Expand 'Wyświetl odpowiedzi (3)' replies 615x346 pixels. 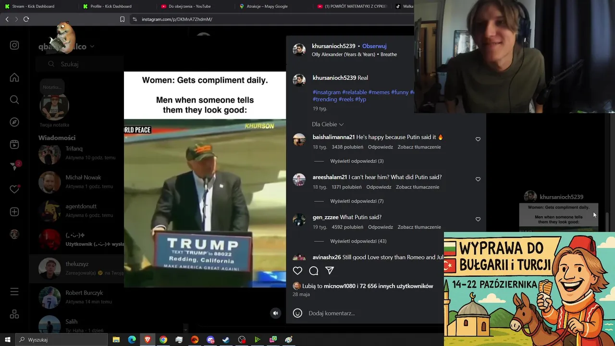coord(357,161)
